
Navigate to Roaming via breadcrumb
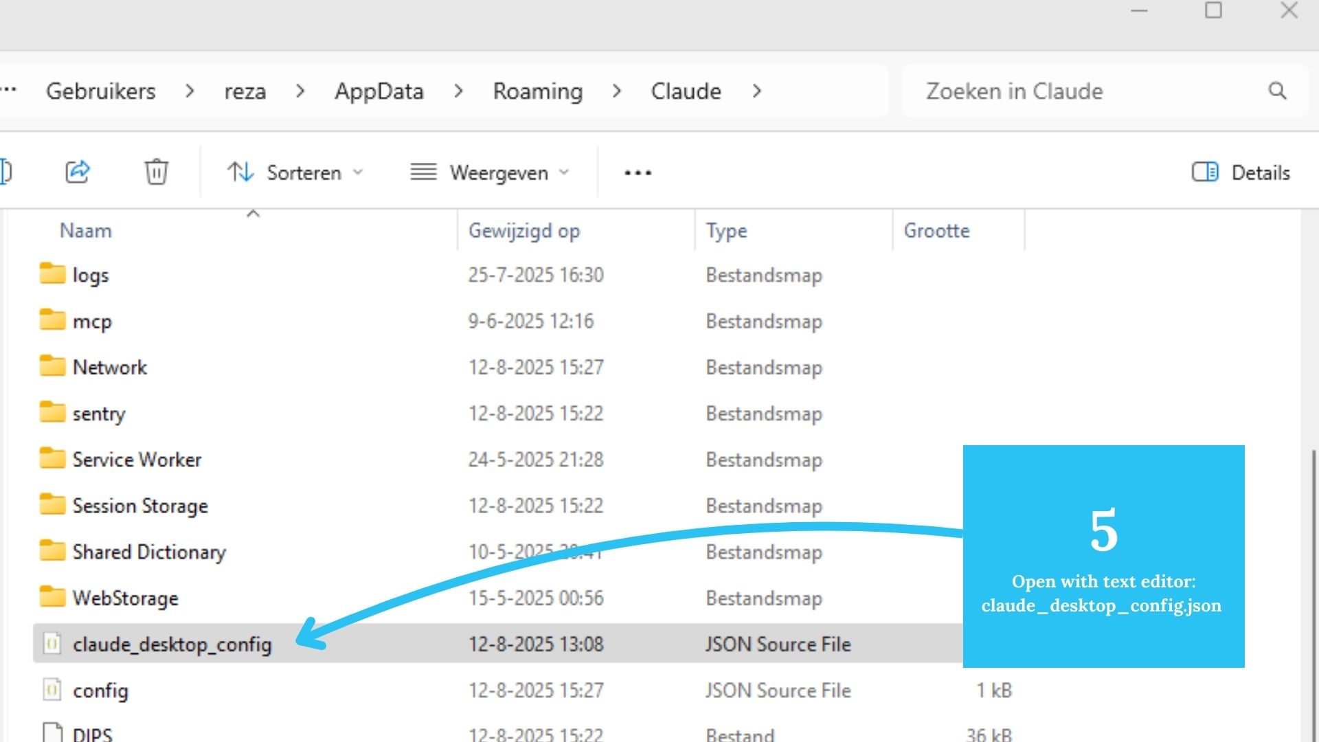click(537, 91)
